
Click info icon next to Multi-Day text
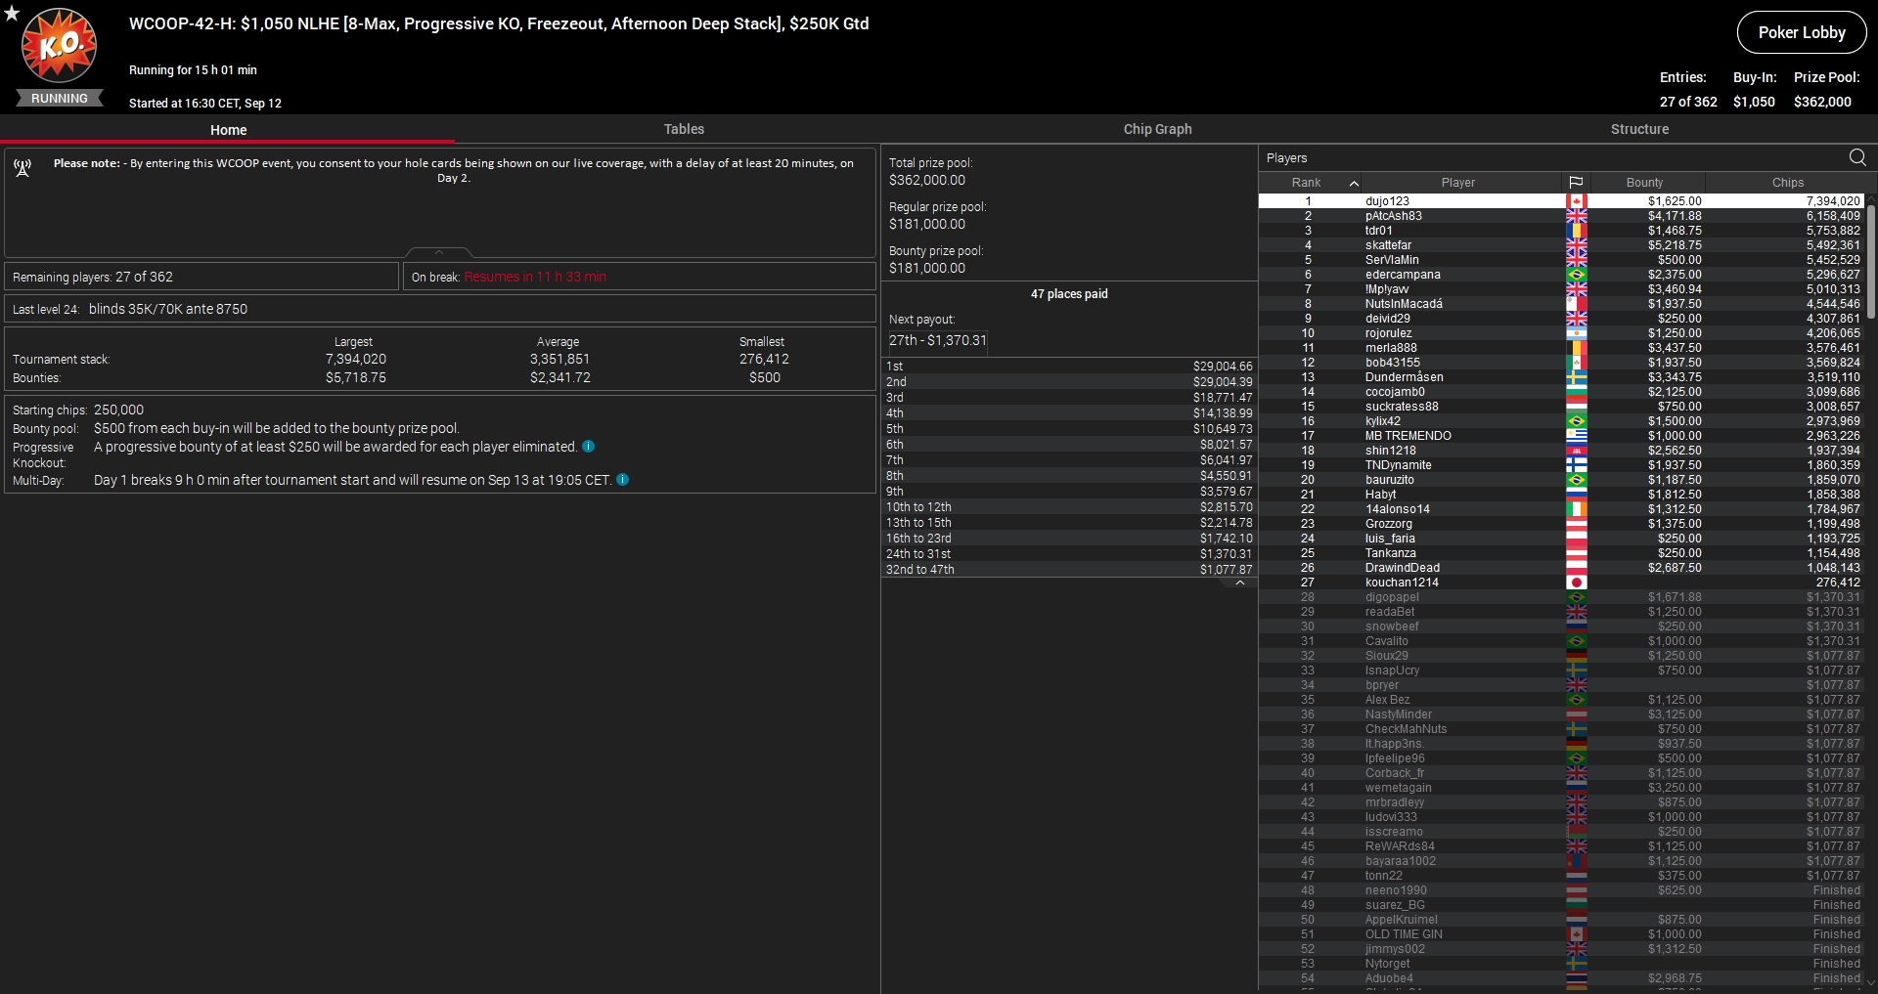point(622,480)
